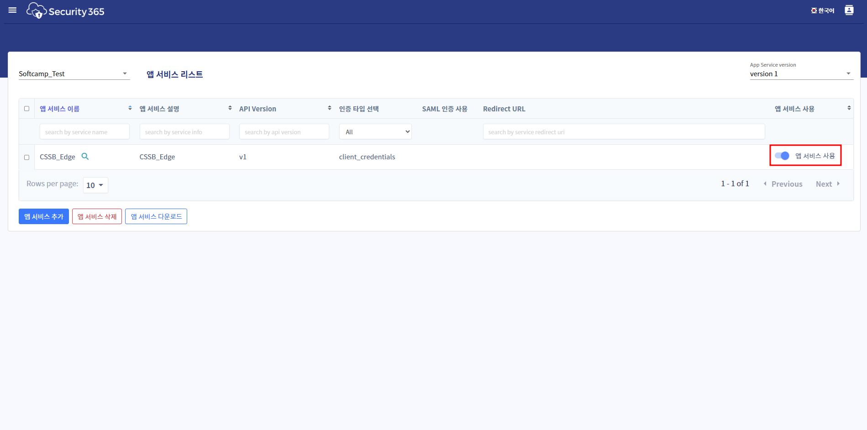Open the hamburger navigation menu
Viewport: 867px width, 430px height.
click(x=12, y=10)
